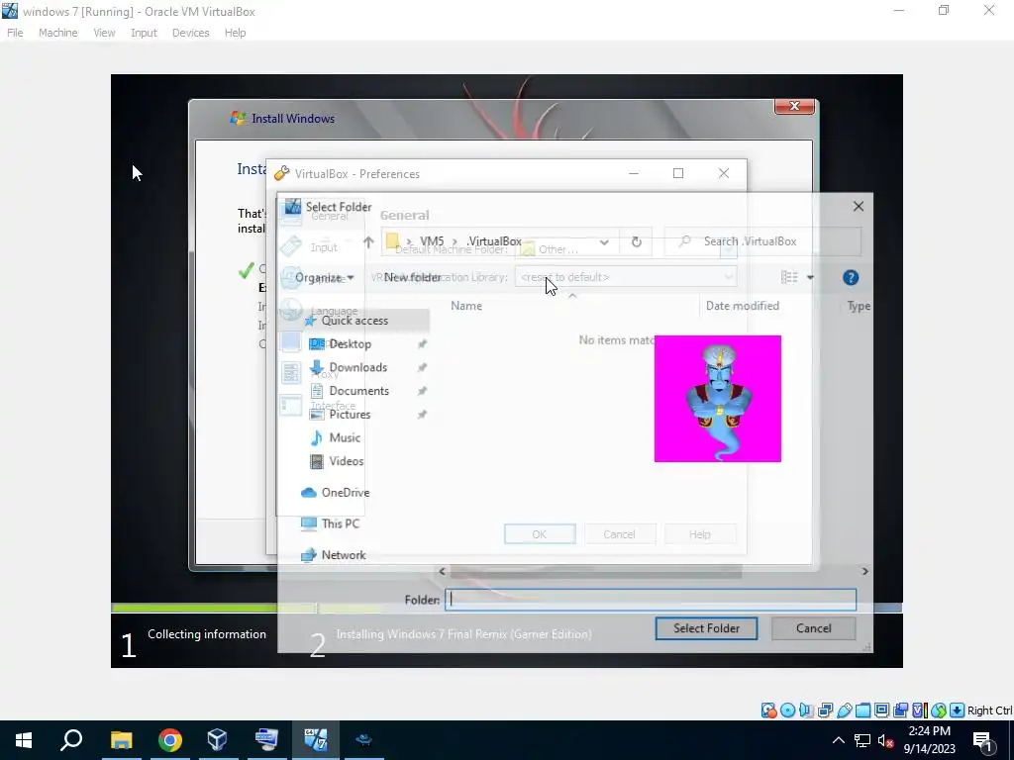Expand the address bar history dropdown
Image resolution: width=1014 pixels, height=760 pixels.
(x=604, y=242)
